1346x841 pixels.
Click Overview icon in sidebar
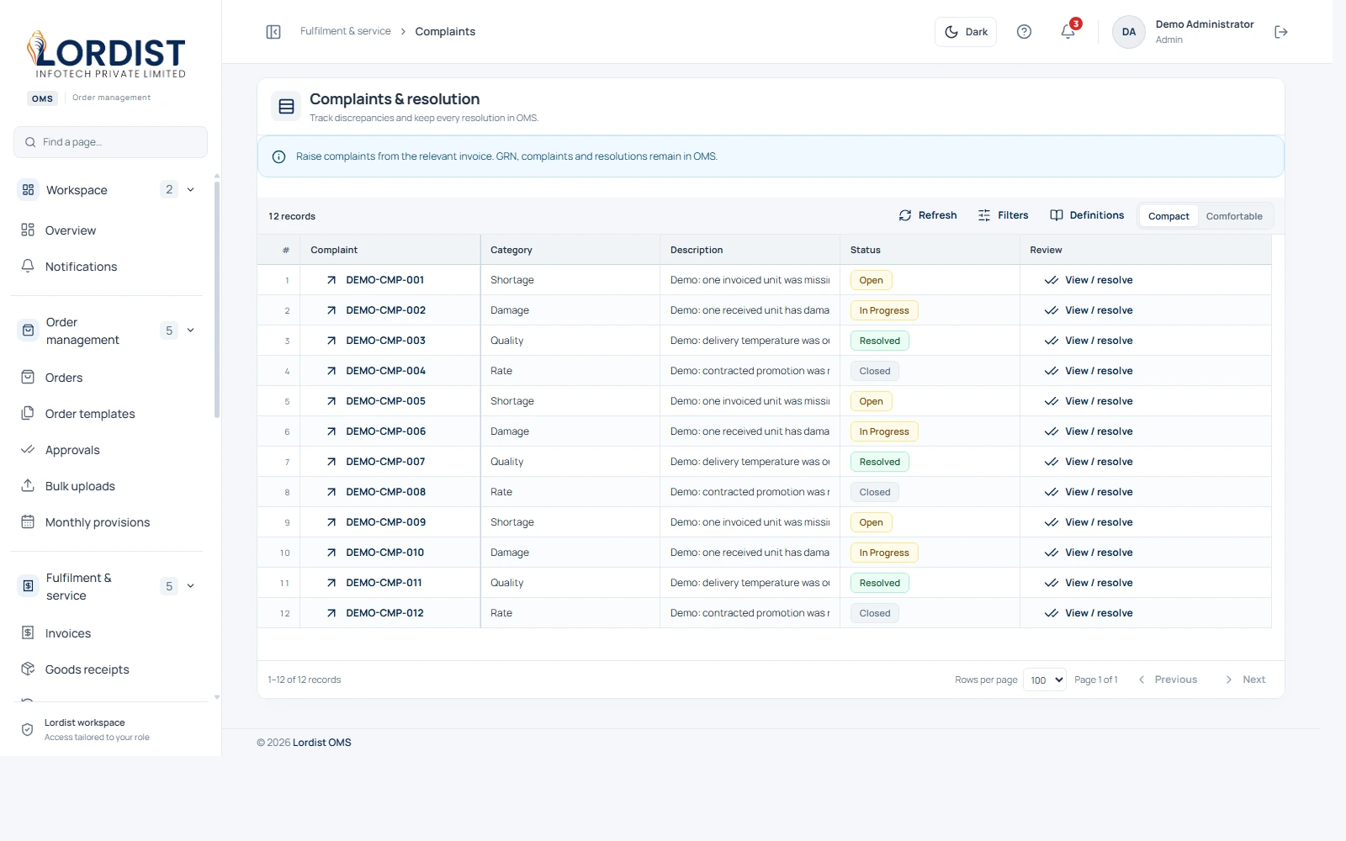(x=28, y=230)
